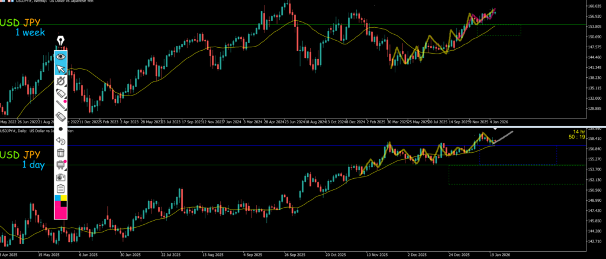This screenshot has width=606, height=259.
Task: Toggle drawing visibility with the eye icon
Action: tap(60, 57)
